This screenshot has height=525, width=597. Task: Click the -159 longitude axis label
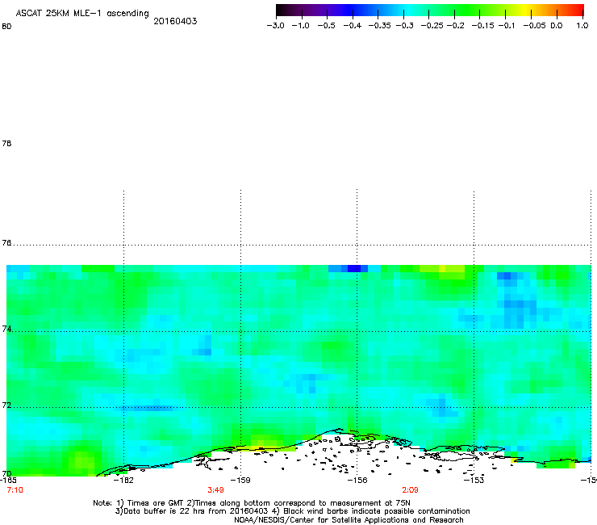pyautogui.click(x=240, y=481)
